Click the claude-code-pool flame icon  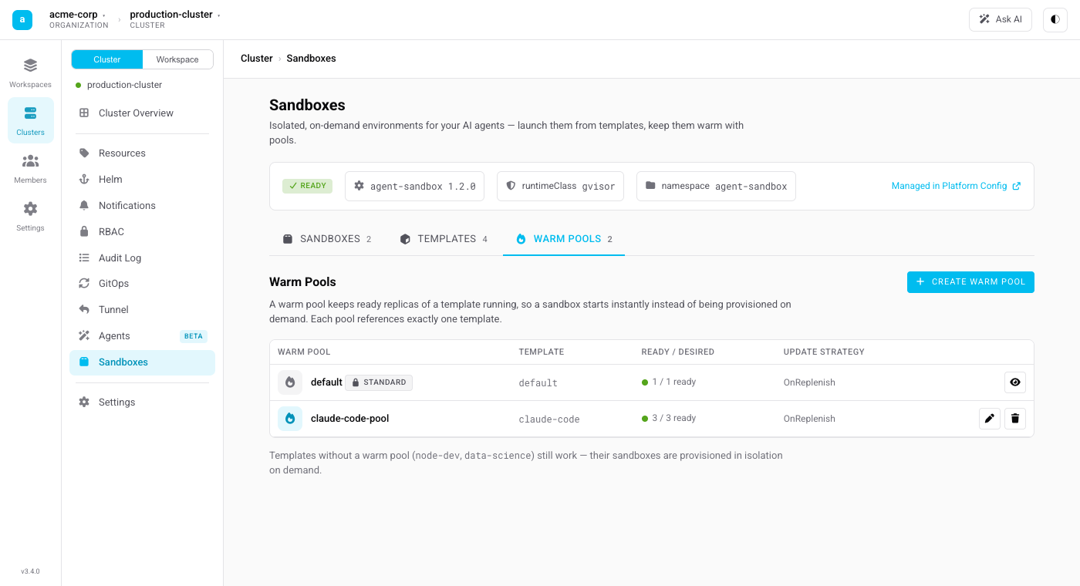tap(290, 419)
